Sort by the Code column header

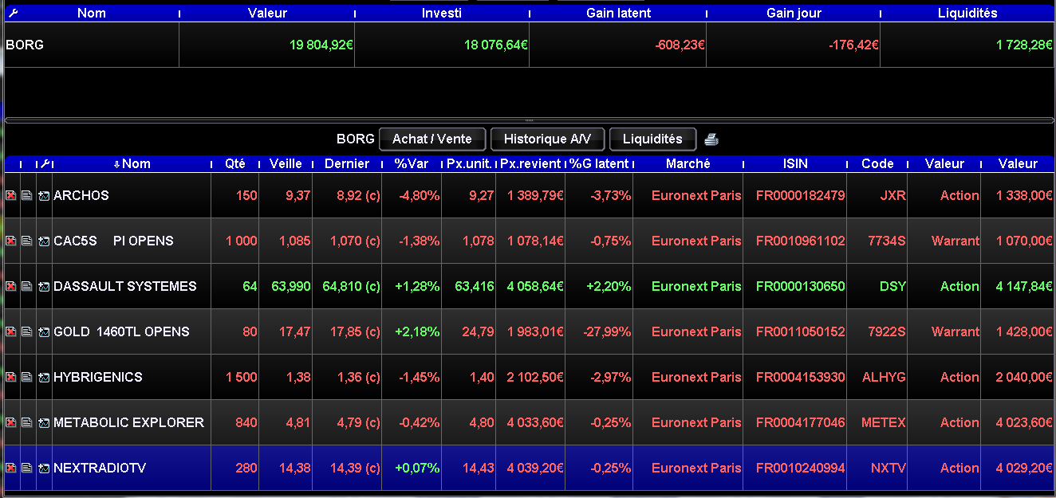click(877, 163)
